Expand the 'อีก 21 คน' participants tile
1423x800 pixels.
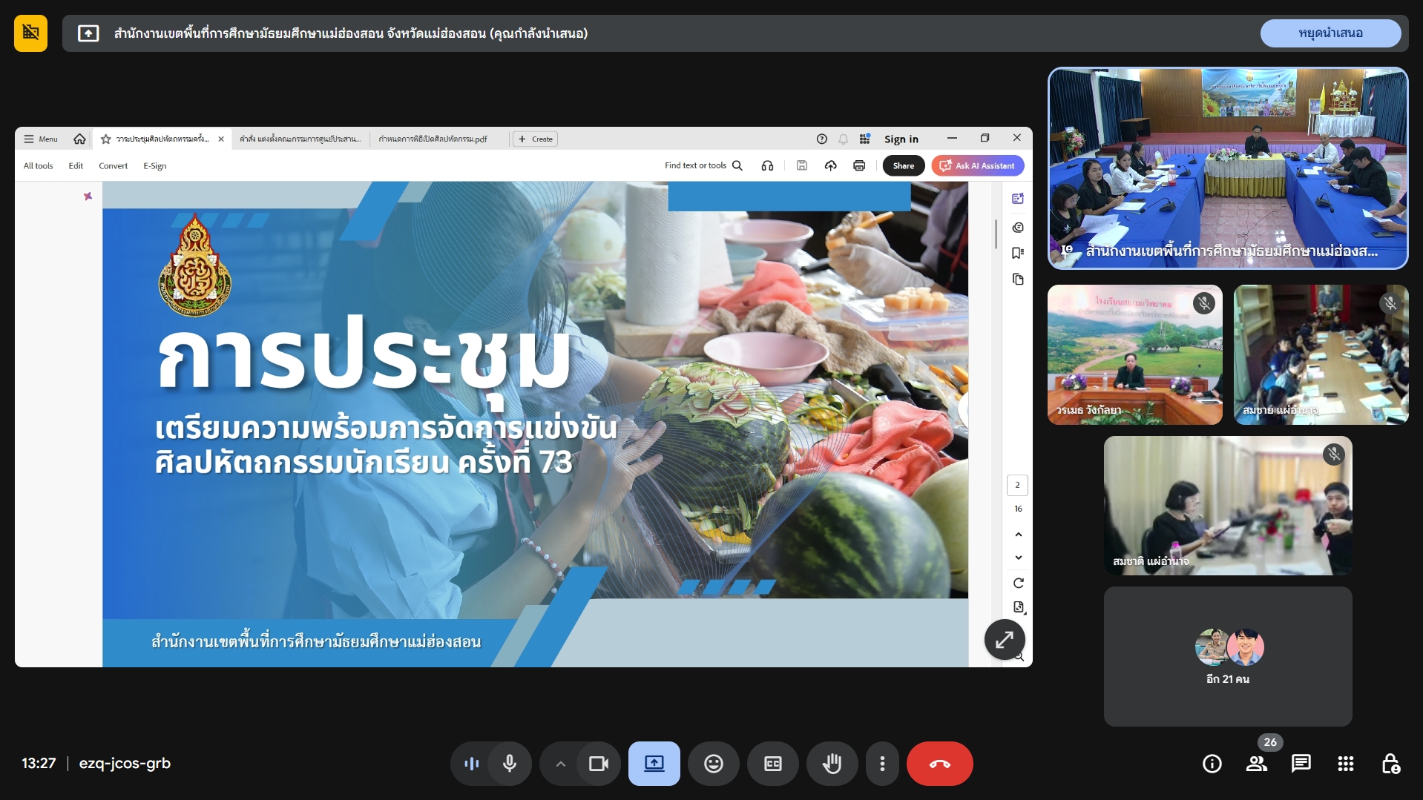[1227, 656]
